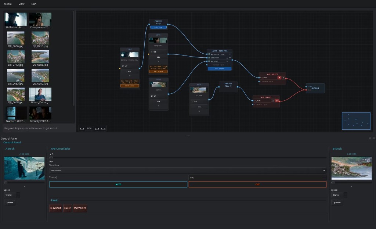Toggle visibility eye of Ballerina layer row
The image size is (376, 229).
[209, 54]
